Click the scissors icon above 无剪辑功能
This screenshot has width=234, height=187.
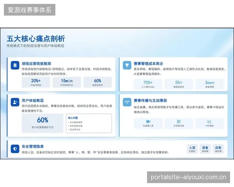(179, 122)
